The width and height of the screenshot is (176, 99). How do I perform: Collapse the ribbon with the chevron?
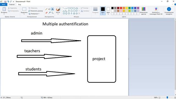[x=172, y=4]
